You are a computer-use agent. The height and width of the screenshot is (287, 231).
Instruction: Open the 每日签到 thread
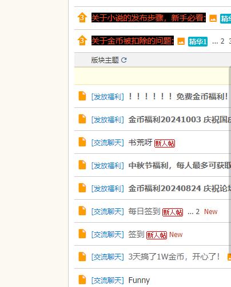(x=144, y=211)
